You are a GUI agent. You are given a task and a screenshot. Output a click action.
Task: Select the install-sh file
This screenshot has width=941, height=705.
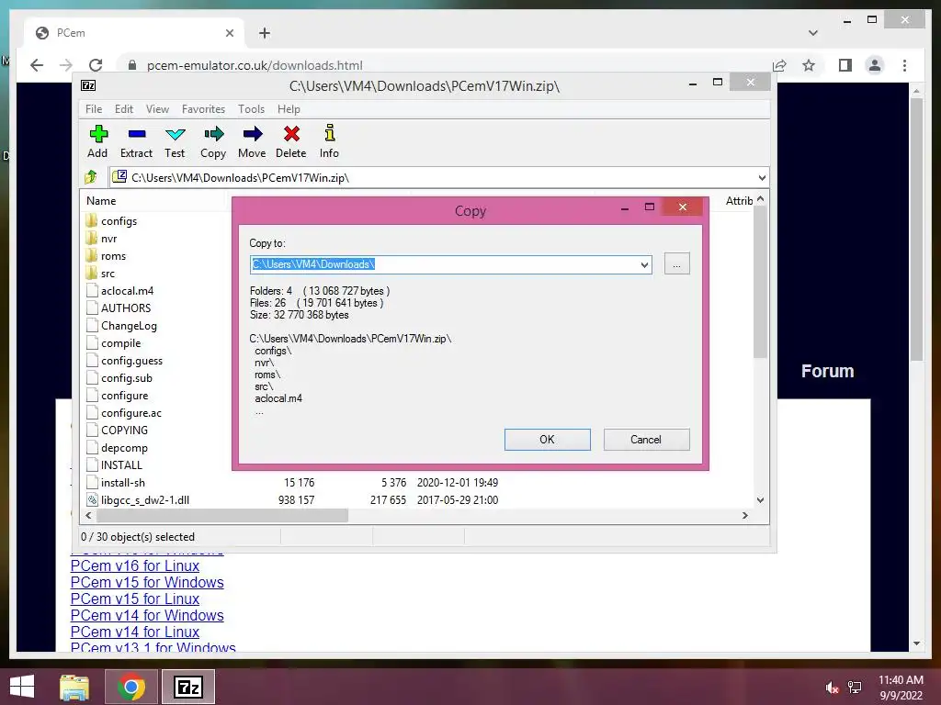pos(116,483)
